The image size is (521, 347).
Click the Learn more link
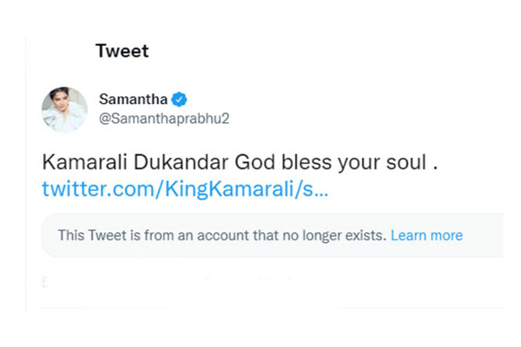tap(426, 235)
